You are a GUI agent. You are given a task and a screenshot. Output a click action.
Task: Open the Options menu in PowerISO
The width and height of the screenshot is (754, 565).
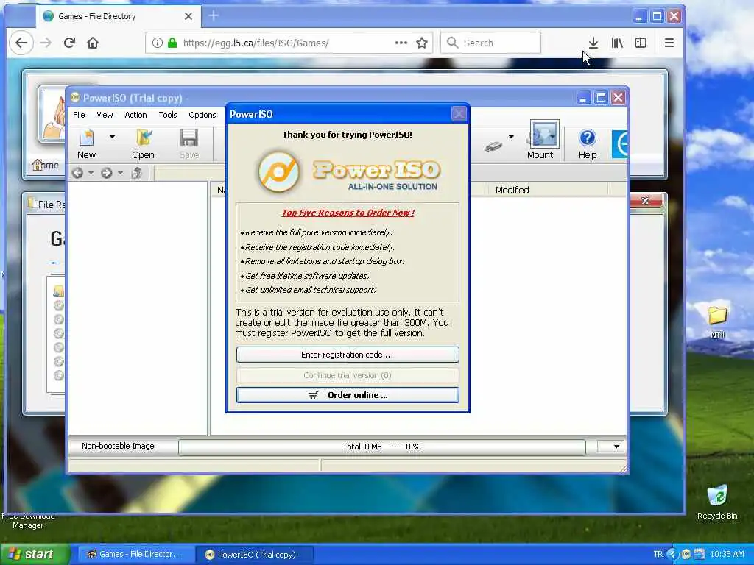coord(202,115)
